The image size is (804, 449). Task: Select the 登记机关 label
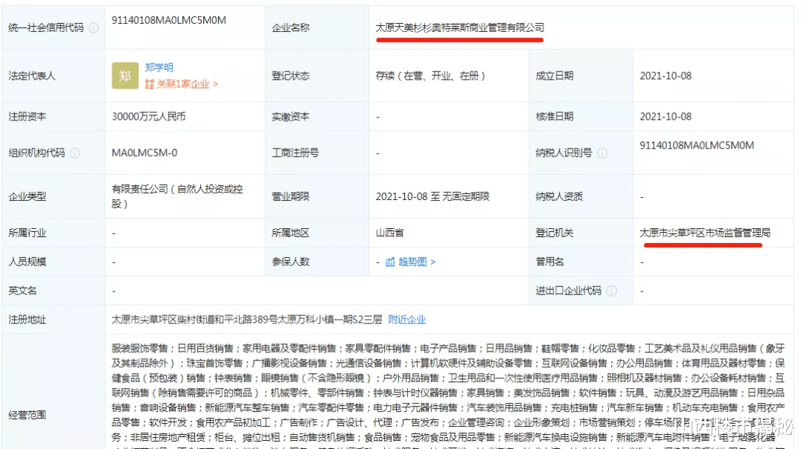[555, 233]
